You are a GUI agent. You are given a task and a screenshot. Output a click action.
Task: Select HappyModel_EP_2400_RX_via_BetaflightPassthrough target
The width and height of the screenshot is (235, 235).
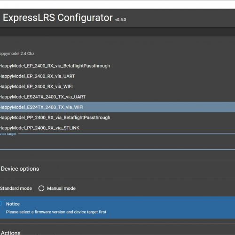(x=117, y=66)
